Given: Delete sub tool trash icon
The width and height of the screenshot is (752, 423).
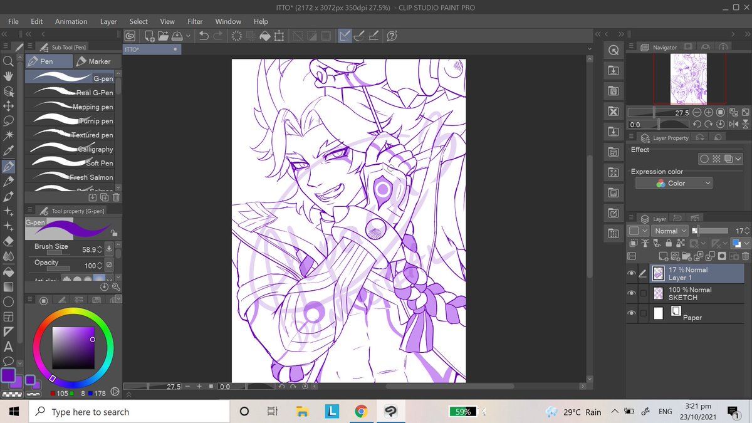Looking at the screenshot, I should (x=116, y=197).
